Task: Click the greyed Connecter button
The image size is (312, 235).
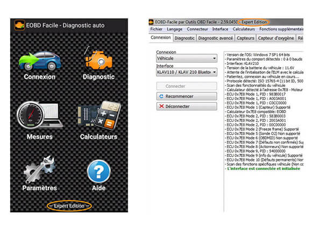Action: [x=187, y=86]
